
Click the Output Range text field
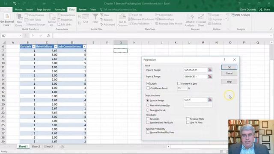pos(196,100)
